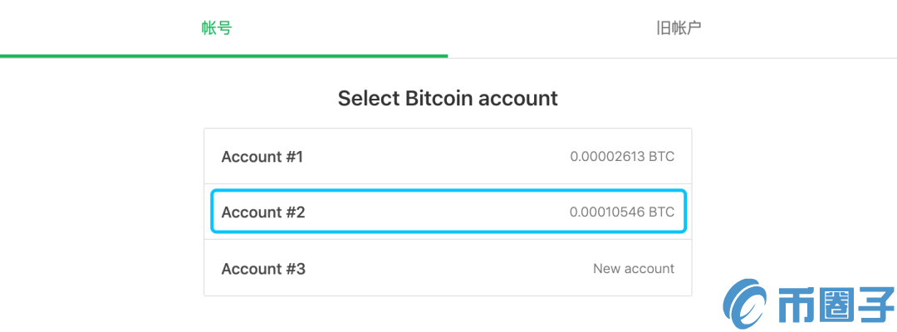This screenshot has width=897, height=332.
Task: Click the green active tab underline
Action: click(223, 56)
